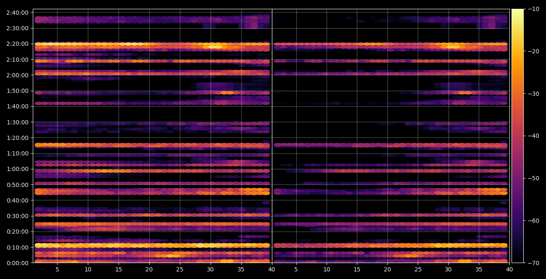Click x-axis label 30 of left plot
This screenshot has height=279, width=546.
click(211, 270)
